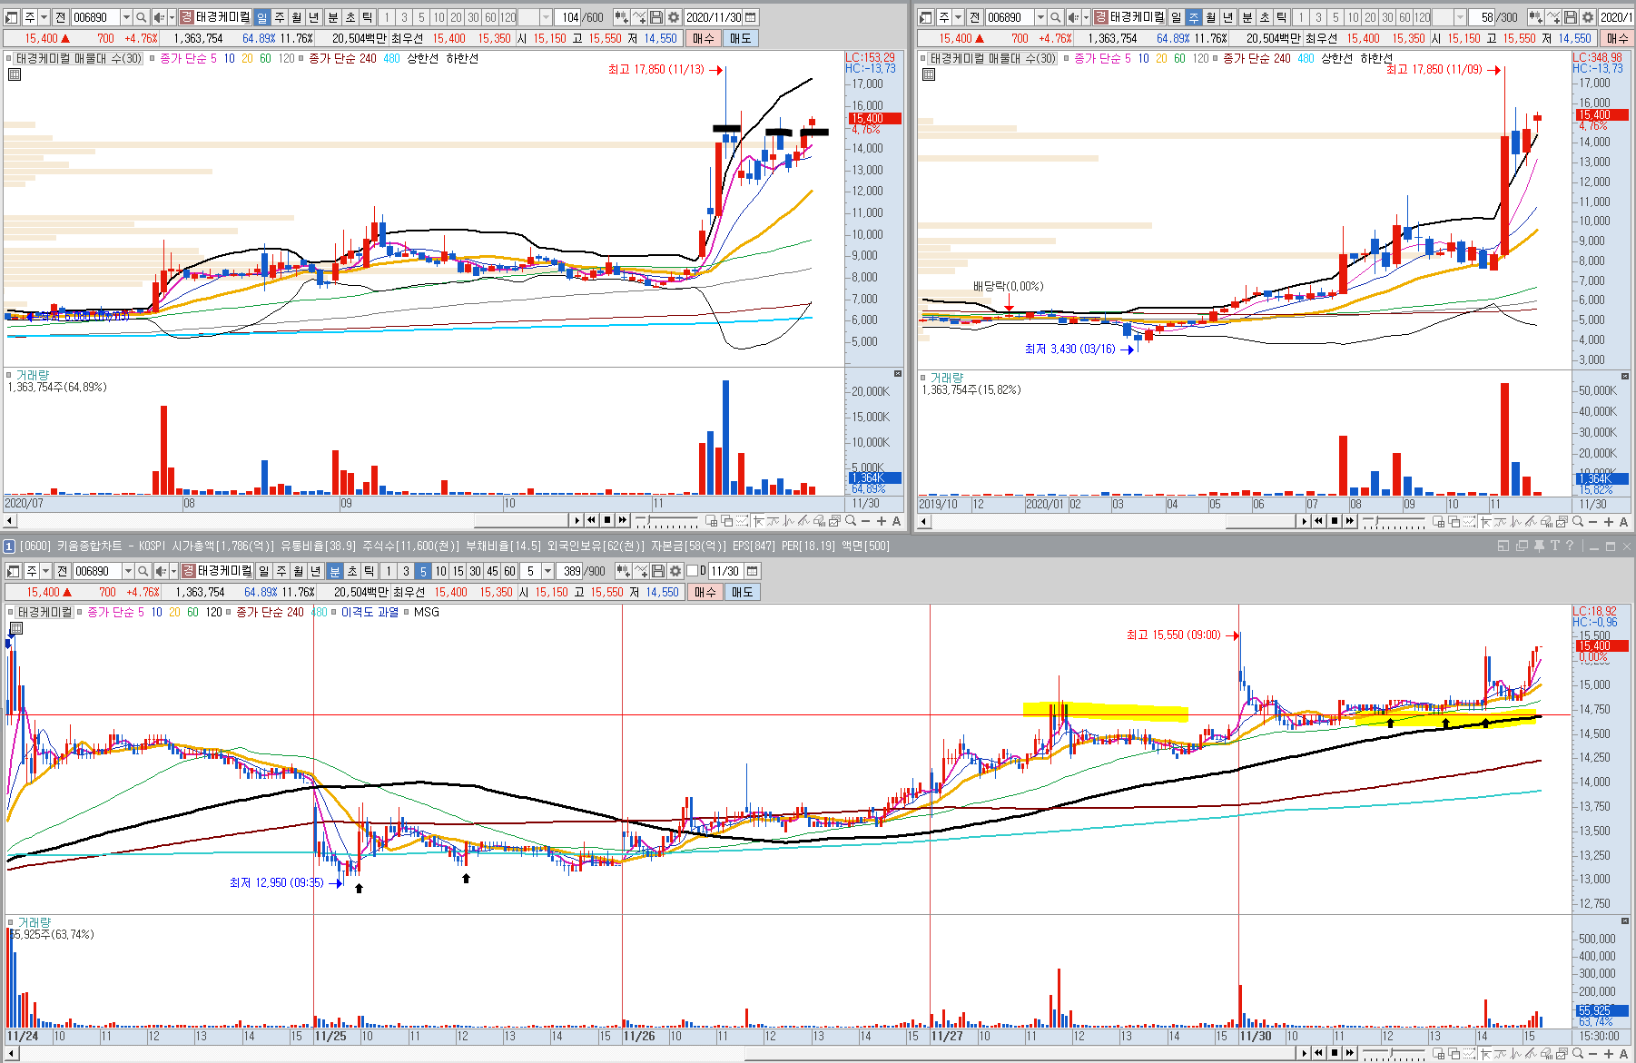Image resolution: width=1636 pixels, height=1063 pixels.
Task: Click the plus zoom-in icon below weekly chart
Action: click(1609, 521)
